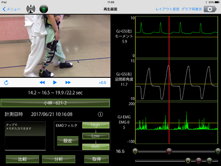The image size is (221, 166).
Task: Tap the GJ-EMG graph
Action: pos(177,123)
